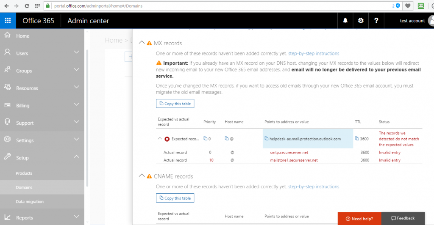The width and height of the screenshot is (434, 225).
Task: Click the green lock secure icon
Action: click(48, 6)
